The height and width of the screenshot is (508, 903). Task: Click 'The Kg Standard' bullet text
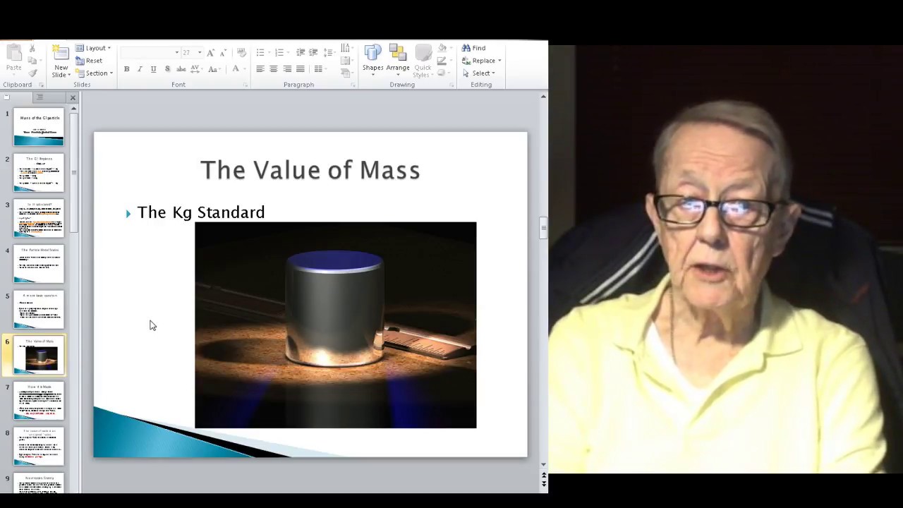201,212
